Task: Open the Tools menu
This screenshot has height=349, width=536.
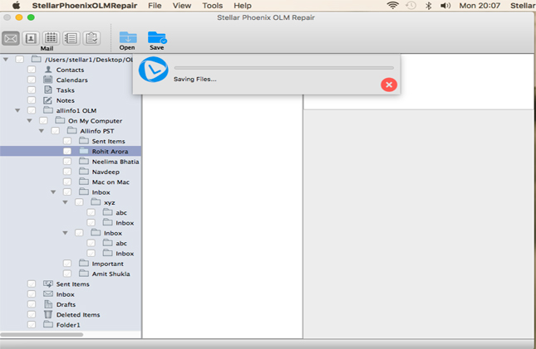Action: coord(212,6)
